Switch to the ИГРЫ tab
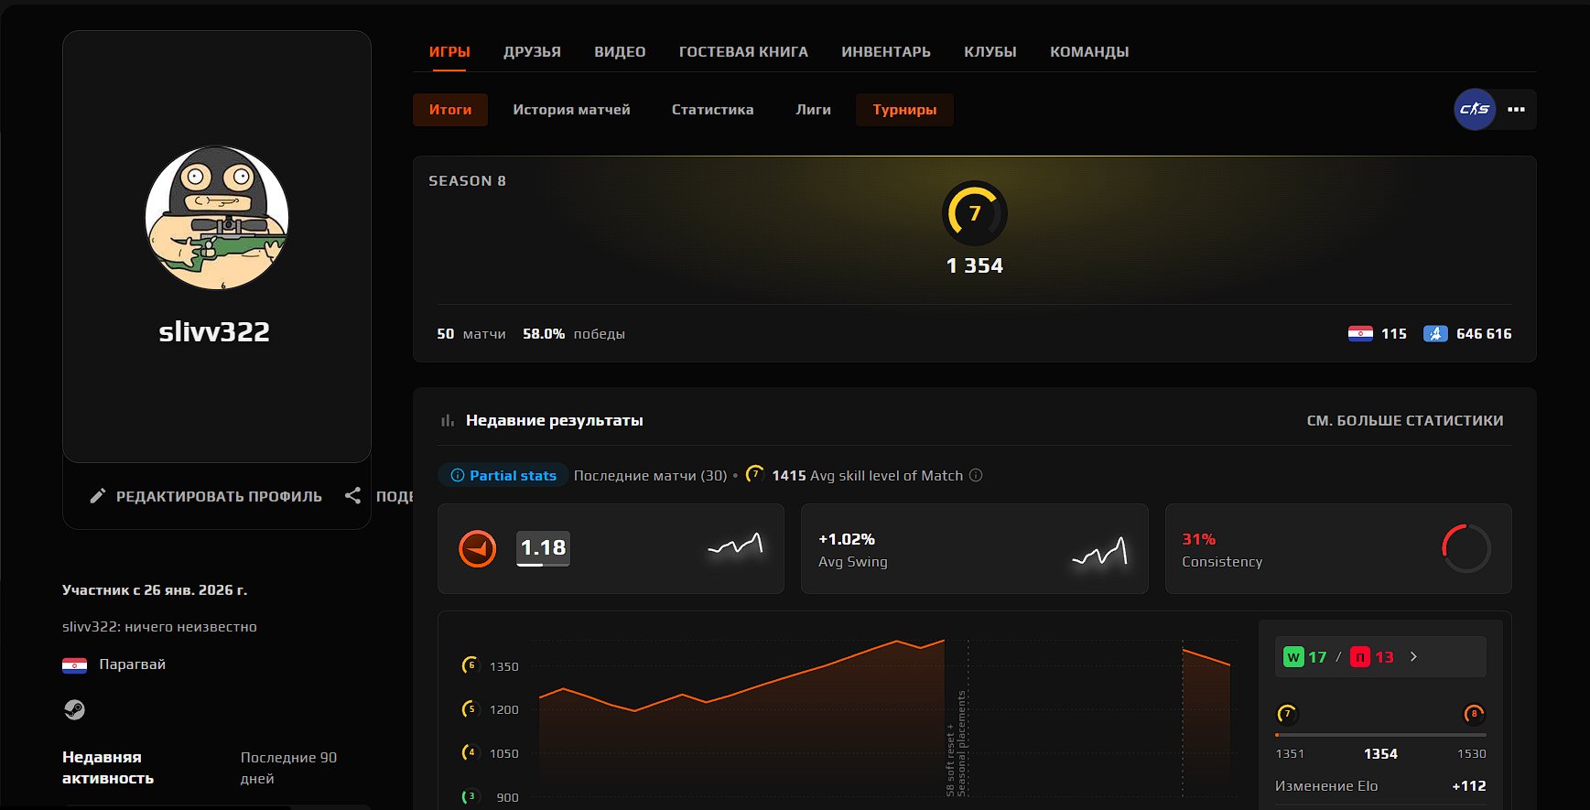Viewport: 1590px width, 810px height. (x=449, y=52)
